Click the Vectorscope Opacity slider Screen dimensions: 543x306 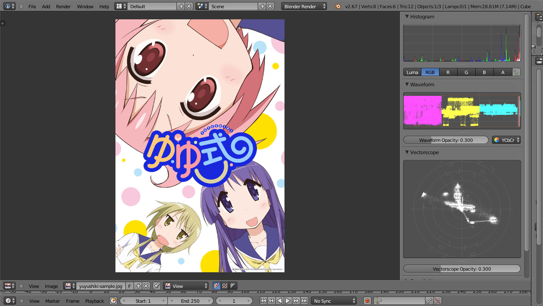pos(462,269)
